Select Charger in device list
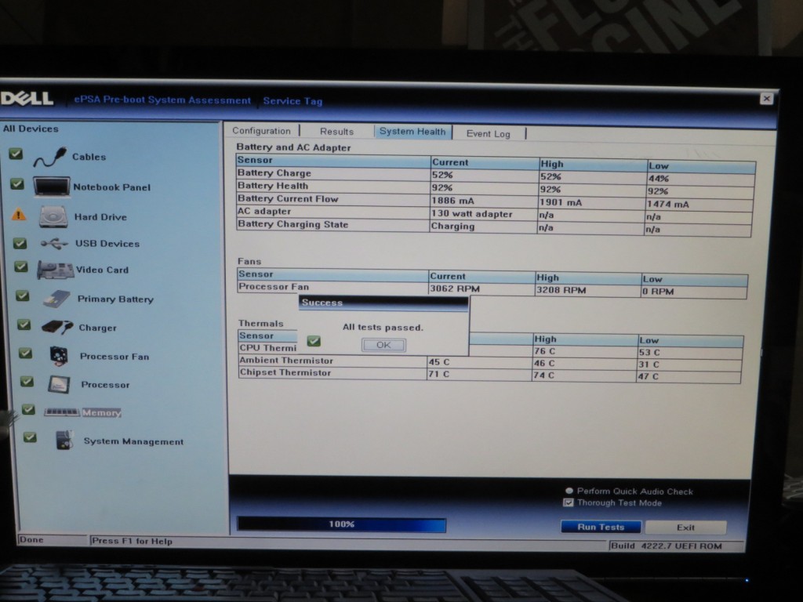 97,328
